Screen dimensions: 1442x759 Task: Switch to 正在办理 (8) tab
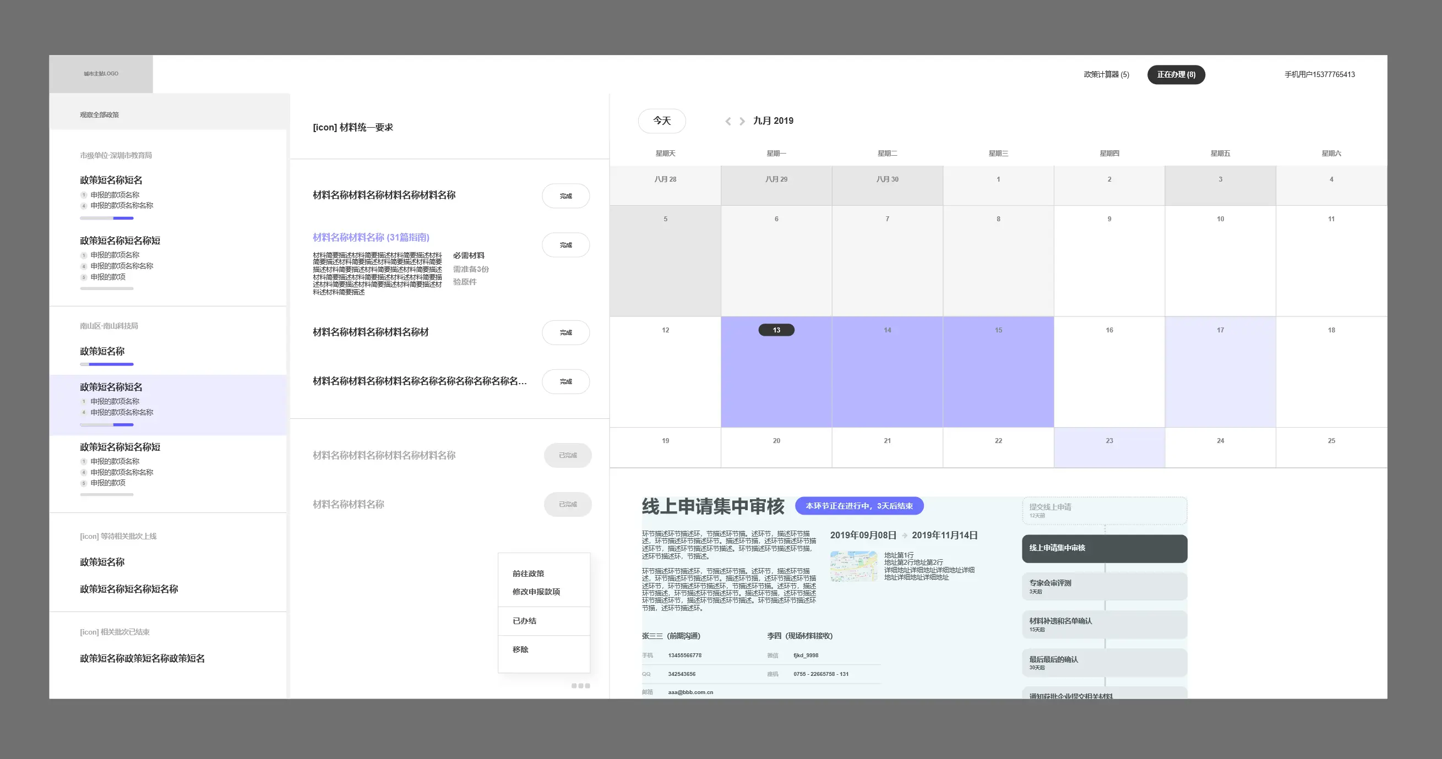(1176, 74)
